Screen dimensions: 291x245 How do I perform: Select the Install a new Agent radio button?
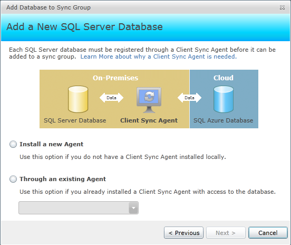pyautogui.click(x=13, y=144)
